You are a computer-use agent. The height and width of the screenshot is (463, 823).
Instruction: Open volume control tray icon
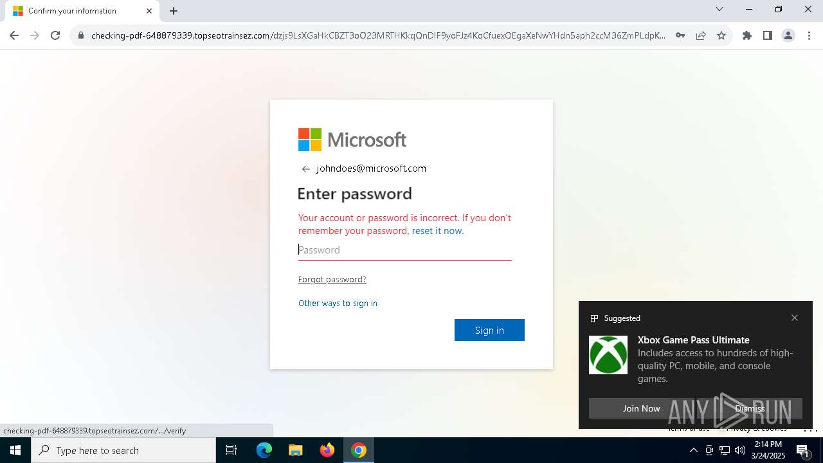(740, 450)
